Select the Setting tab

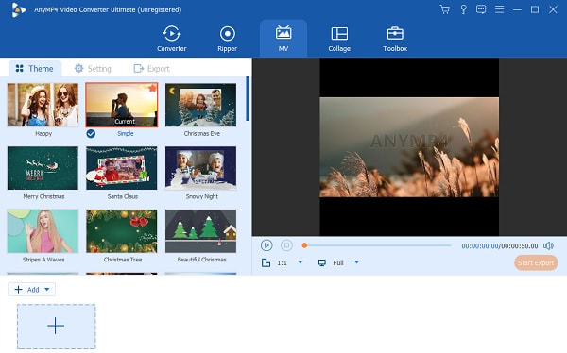tap(93, 68)
